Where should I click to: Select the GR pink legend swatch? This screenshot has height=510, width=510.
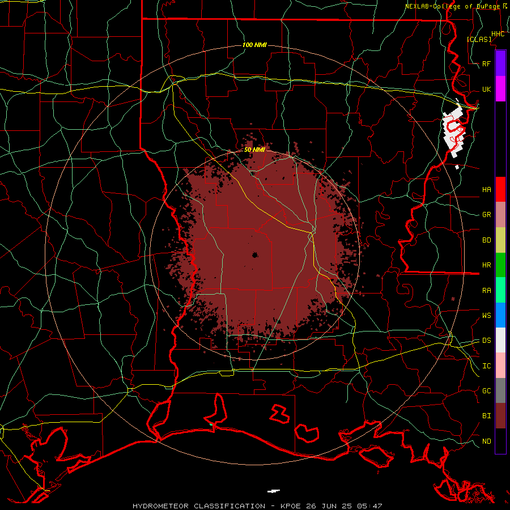click(500, 214)
